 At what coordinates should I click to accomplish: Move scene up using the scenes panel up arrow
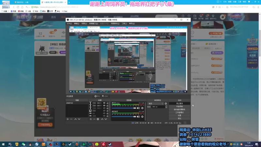pyautogui.click(x=76, y=119)
